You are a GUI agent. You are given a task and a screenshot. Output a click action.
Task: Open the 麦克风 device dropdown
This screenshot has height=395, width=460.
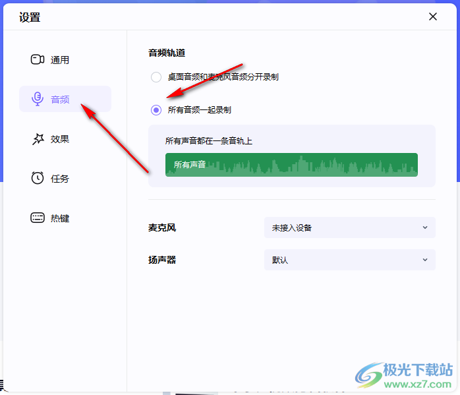click(349, 228)
